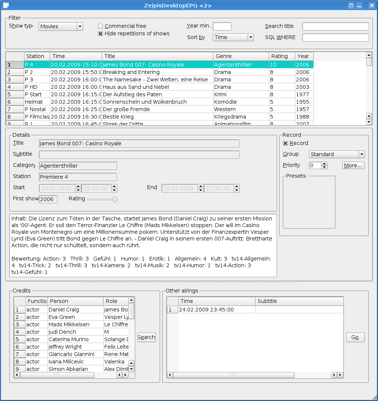The width and height of the screenshot is (378, 401).
Task: Click Priority spinner up arrow
Action: [324, 164]
